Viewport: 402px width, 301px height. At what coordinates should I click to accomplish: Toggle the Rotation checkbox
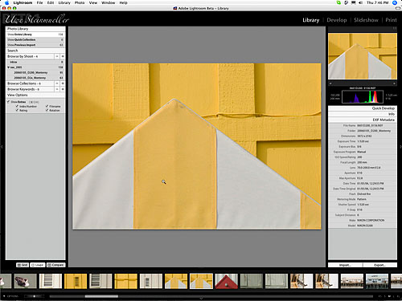point(47,110)
